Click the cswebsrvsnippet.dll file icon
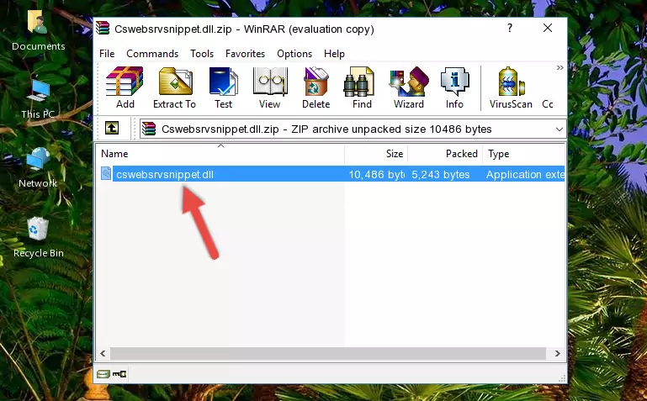This screenshot has height=401, width=647. [106, 174]
